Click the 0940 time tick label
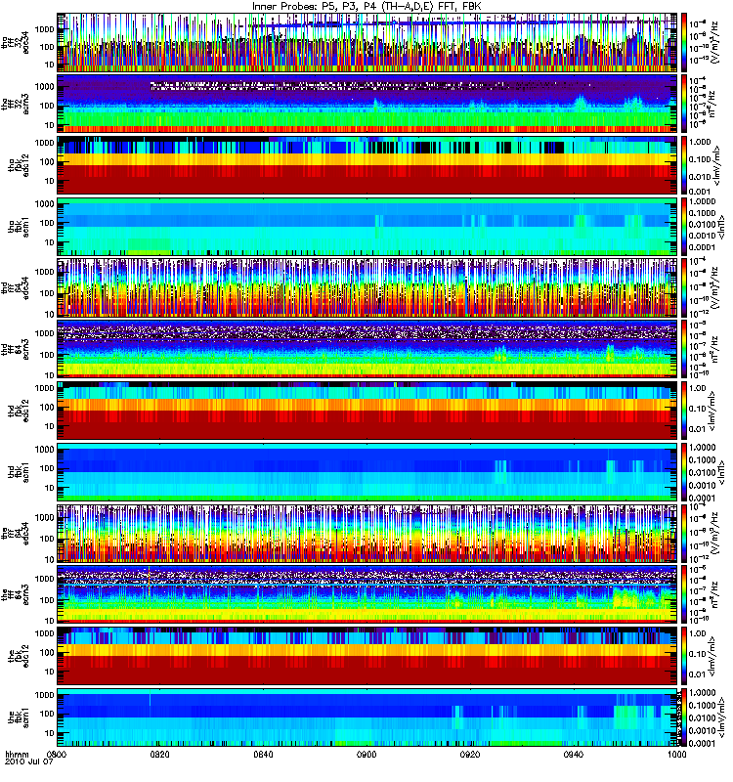The image size is (733, 782). pos(574,754)
